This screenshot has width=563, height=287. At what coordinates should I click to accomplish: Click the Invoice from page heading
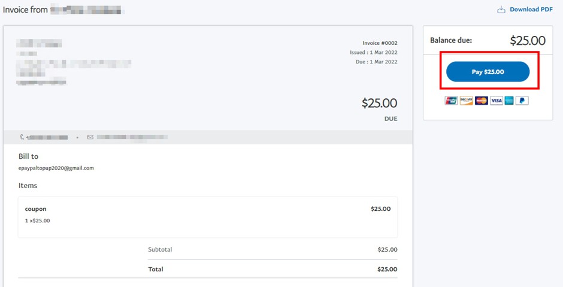click(25, 10)
